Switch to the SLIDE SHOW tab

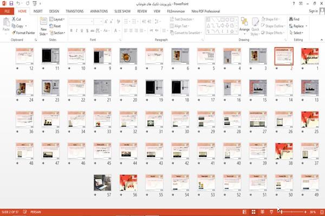tap(122, 11)
